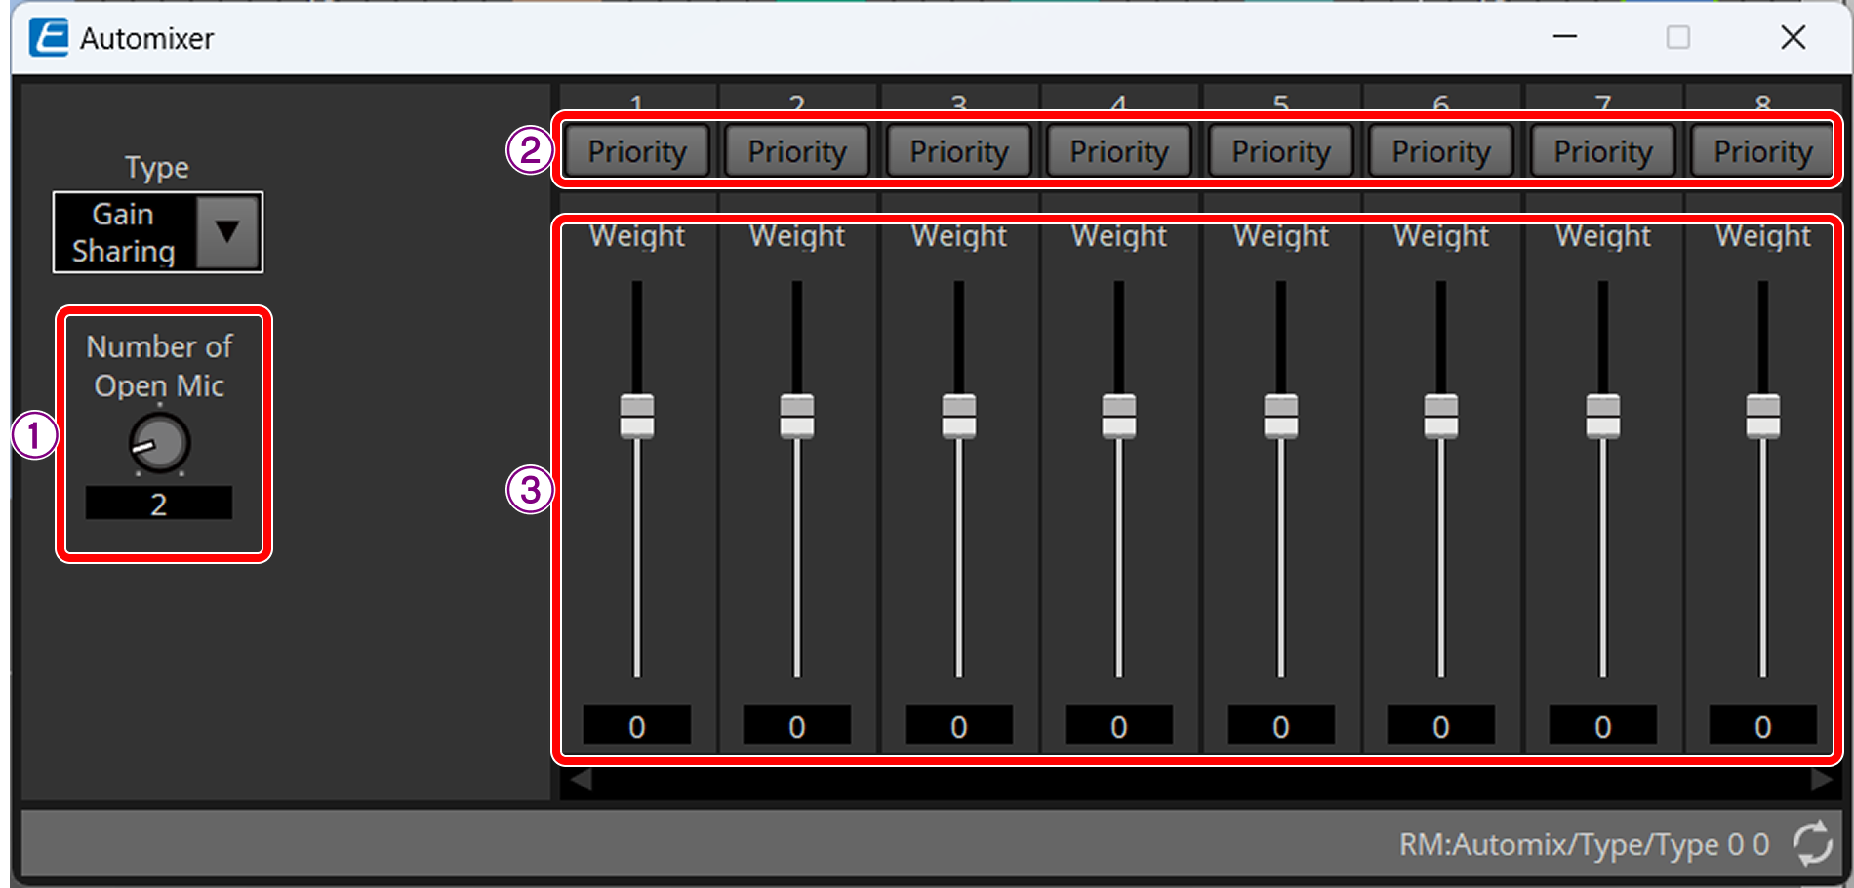Toggle the channel 8 Priority button
The height and width of the screenshot is (888, 1854).
click(x=1762, y=152)
